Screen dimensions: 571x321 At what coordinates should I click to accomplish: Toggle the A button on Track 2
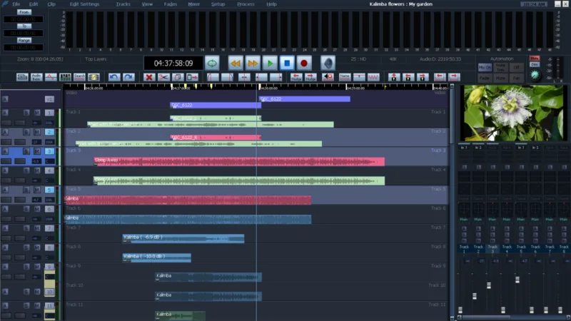click(5, 132)
